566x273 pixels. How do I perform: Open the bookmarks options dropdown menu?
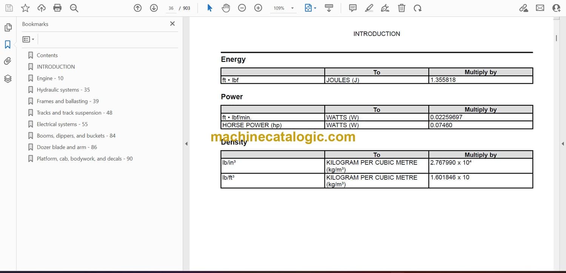pos(28,39)
